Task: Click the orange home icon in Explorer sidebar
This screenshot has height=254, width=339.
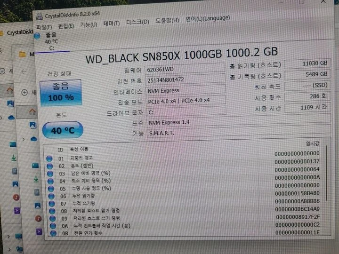Action: 32,111
